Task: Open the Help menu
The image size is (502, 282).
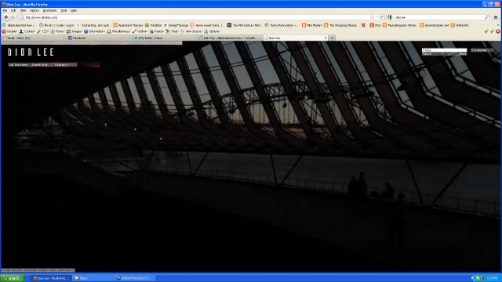Action: (73, 10)
